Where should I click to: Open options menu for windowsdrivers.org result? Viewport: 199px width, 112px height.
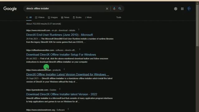(68, 109)
